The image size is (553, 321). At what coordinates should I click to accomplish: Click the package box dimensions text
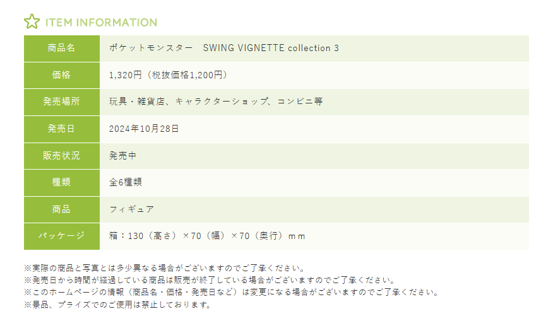207,236
